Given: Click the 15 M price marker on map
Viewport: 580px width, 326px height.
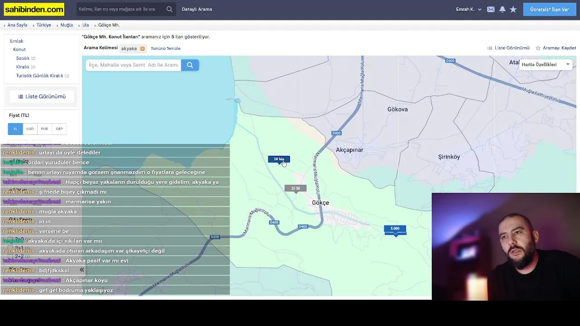Looking at the screenshot, I should click(295, 188).
